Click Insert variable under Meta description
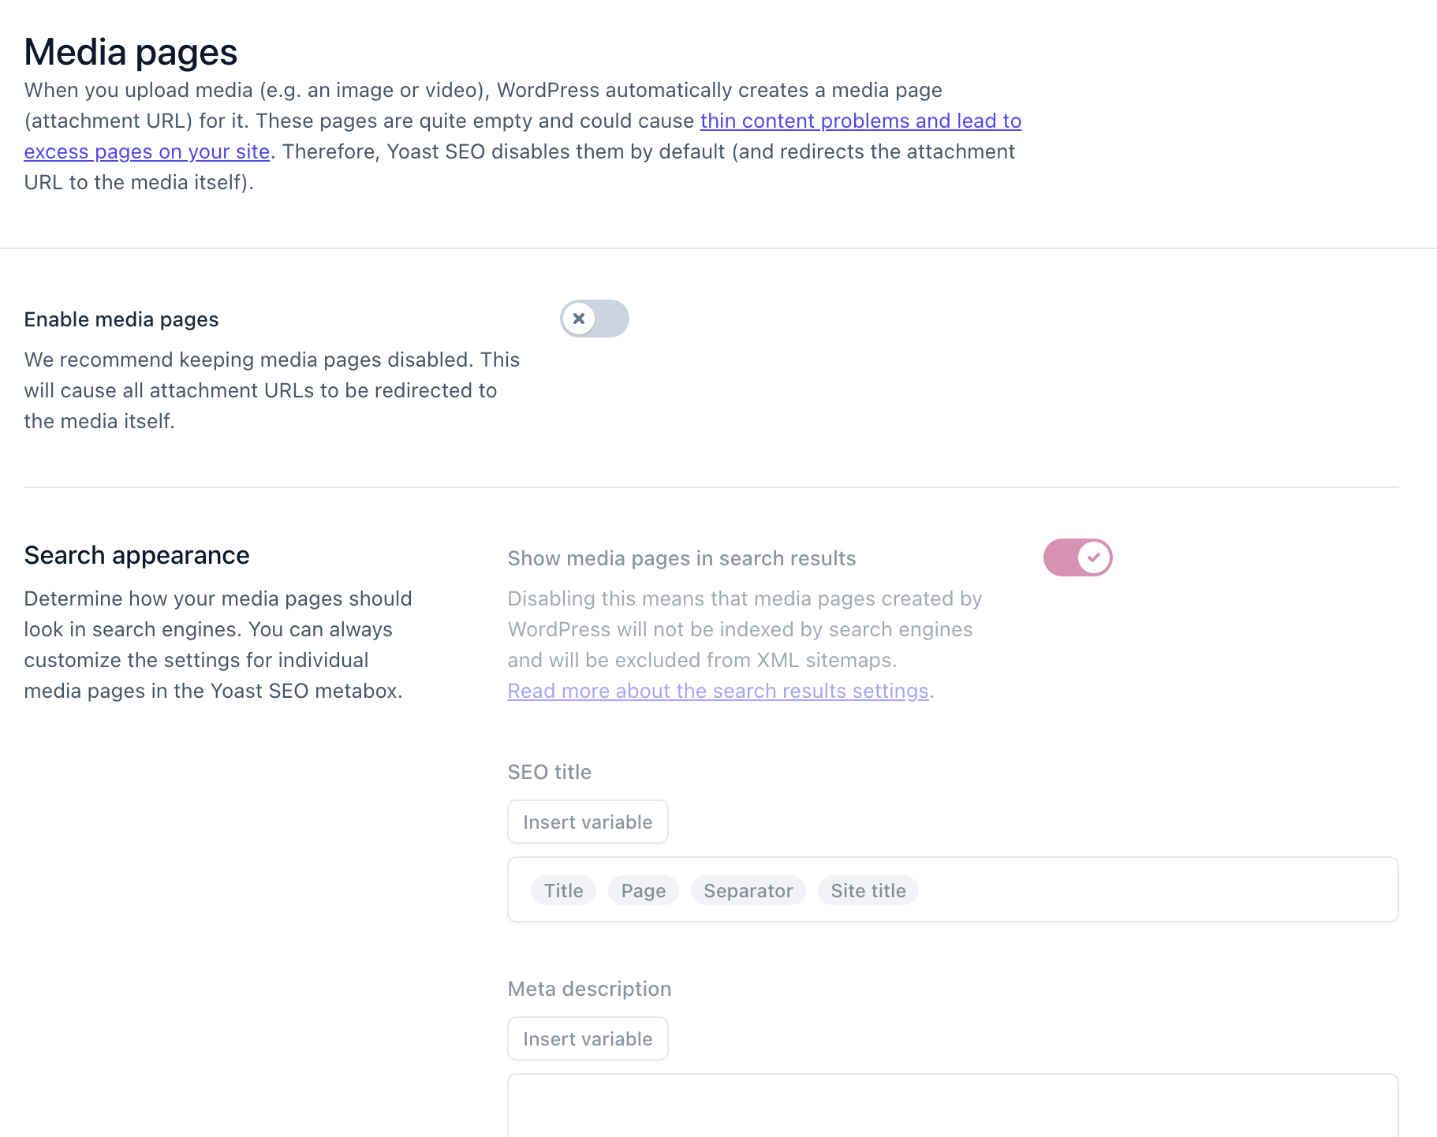Image resolution: width=1437 pixels, height=1137 pixels. tap(588, 1038)
